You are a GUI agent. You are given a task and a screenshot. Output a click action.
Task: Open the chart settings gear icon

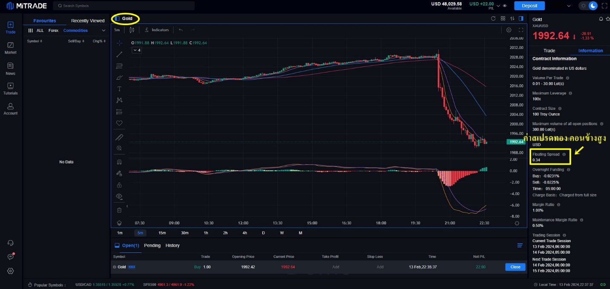tap(509, 30)
